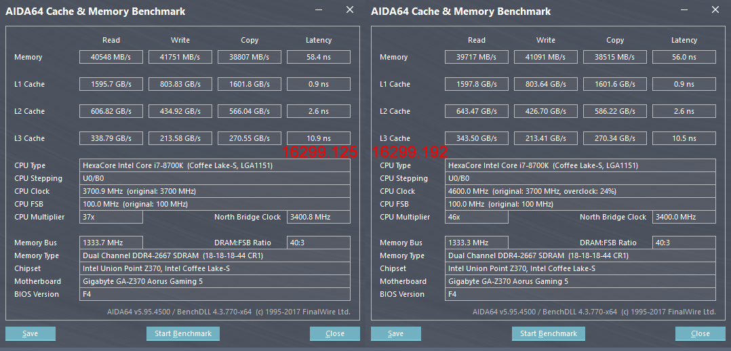Select L1 Cache Read 1595.7 GB/s value

pos(111,84)
